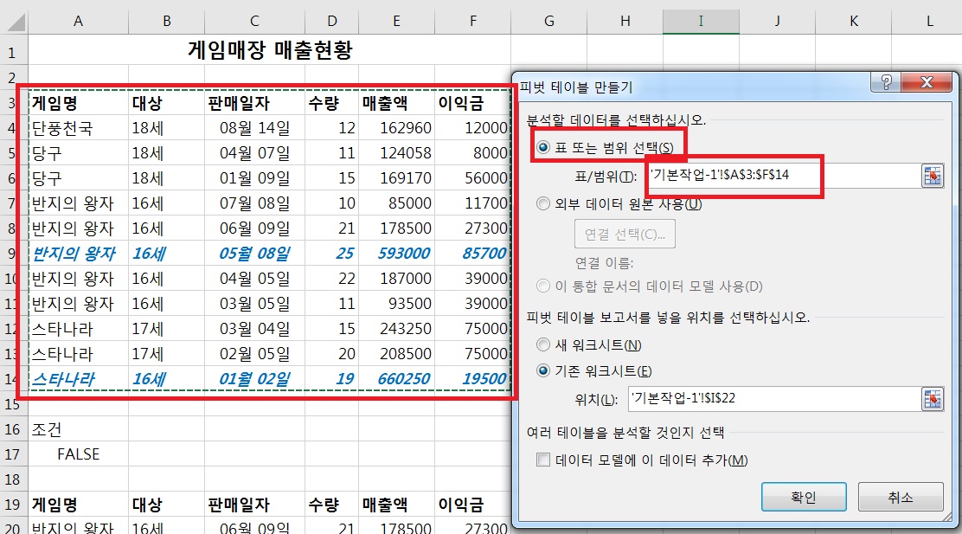Click the range selector icon for 위치 field

point(931,399)
